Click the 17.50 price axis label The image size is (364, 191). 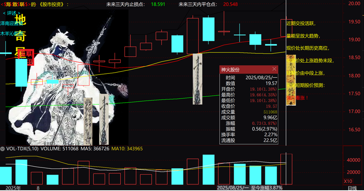point(354,93)
